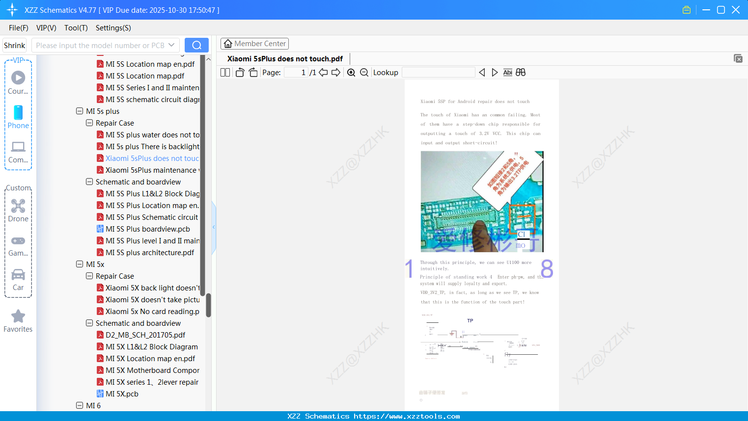748x421 pixels.
Task: Open the Settings(S) menu
Action: tap(113, 28)
